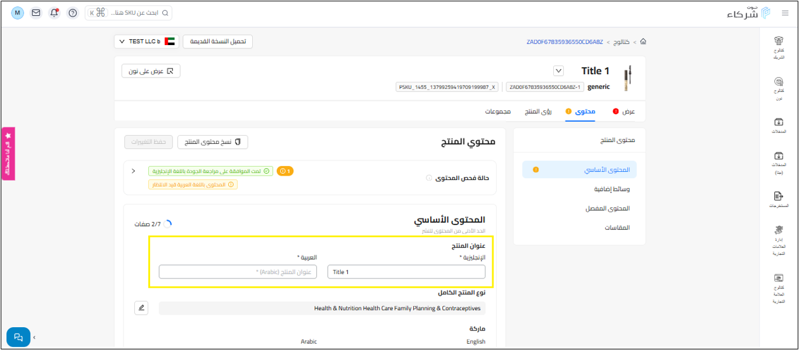This screenshot has width=799, height=350.
Task: Click the نسخ محتوى المنتج button
Action: click(x=212, y=142)
